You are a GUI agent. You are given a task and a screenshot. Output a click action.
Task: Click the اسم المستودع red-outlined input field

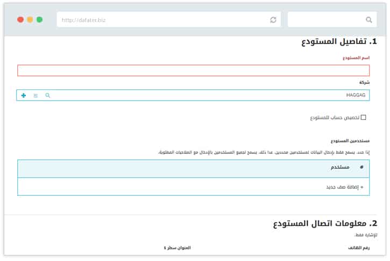pyautogui.click(x=194, y=70)
